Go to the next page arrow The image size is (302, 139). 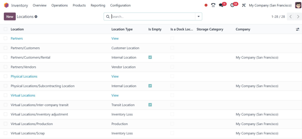298,17
